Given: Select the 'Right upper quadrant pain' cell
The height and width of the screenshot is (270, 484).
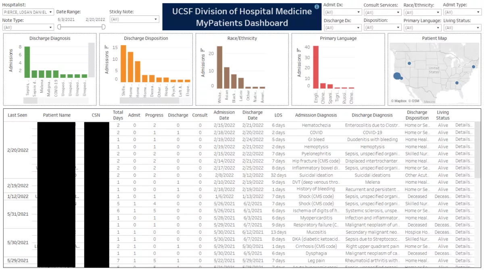Looking at the screenshot, I should tap(372, 246).
